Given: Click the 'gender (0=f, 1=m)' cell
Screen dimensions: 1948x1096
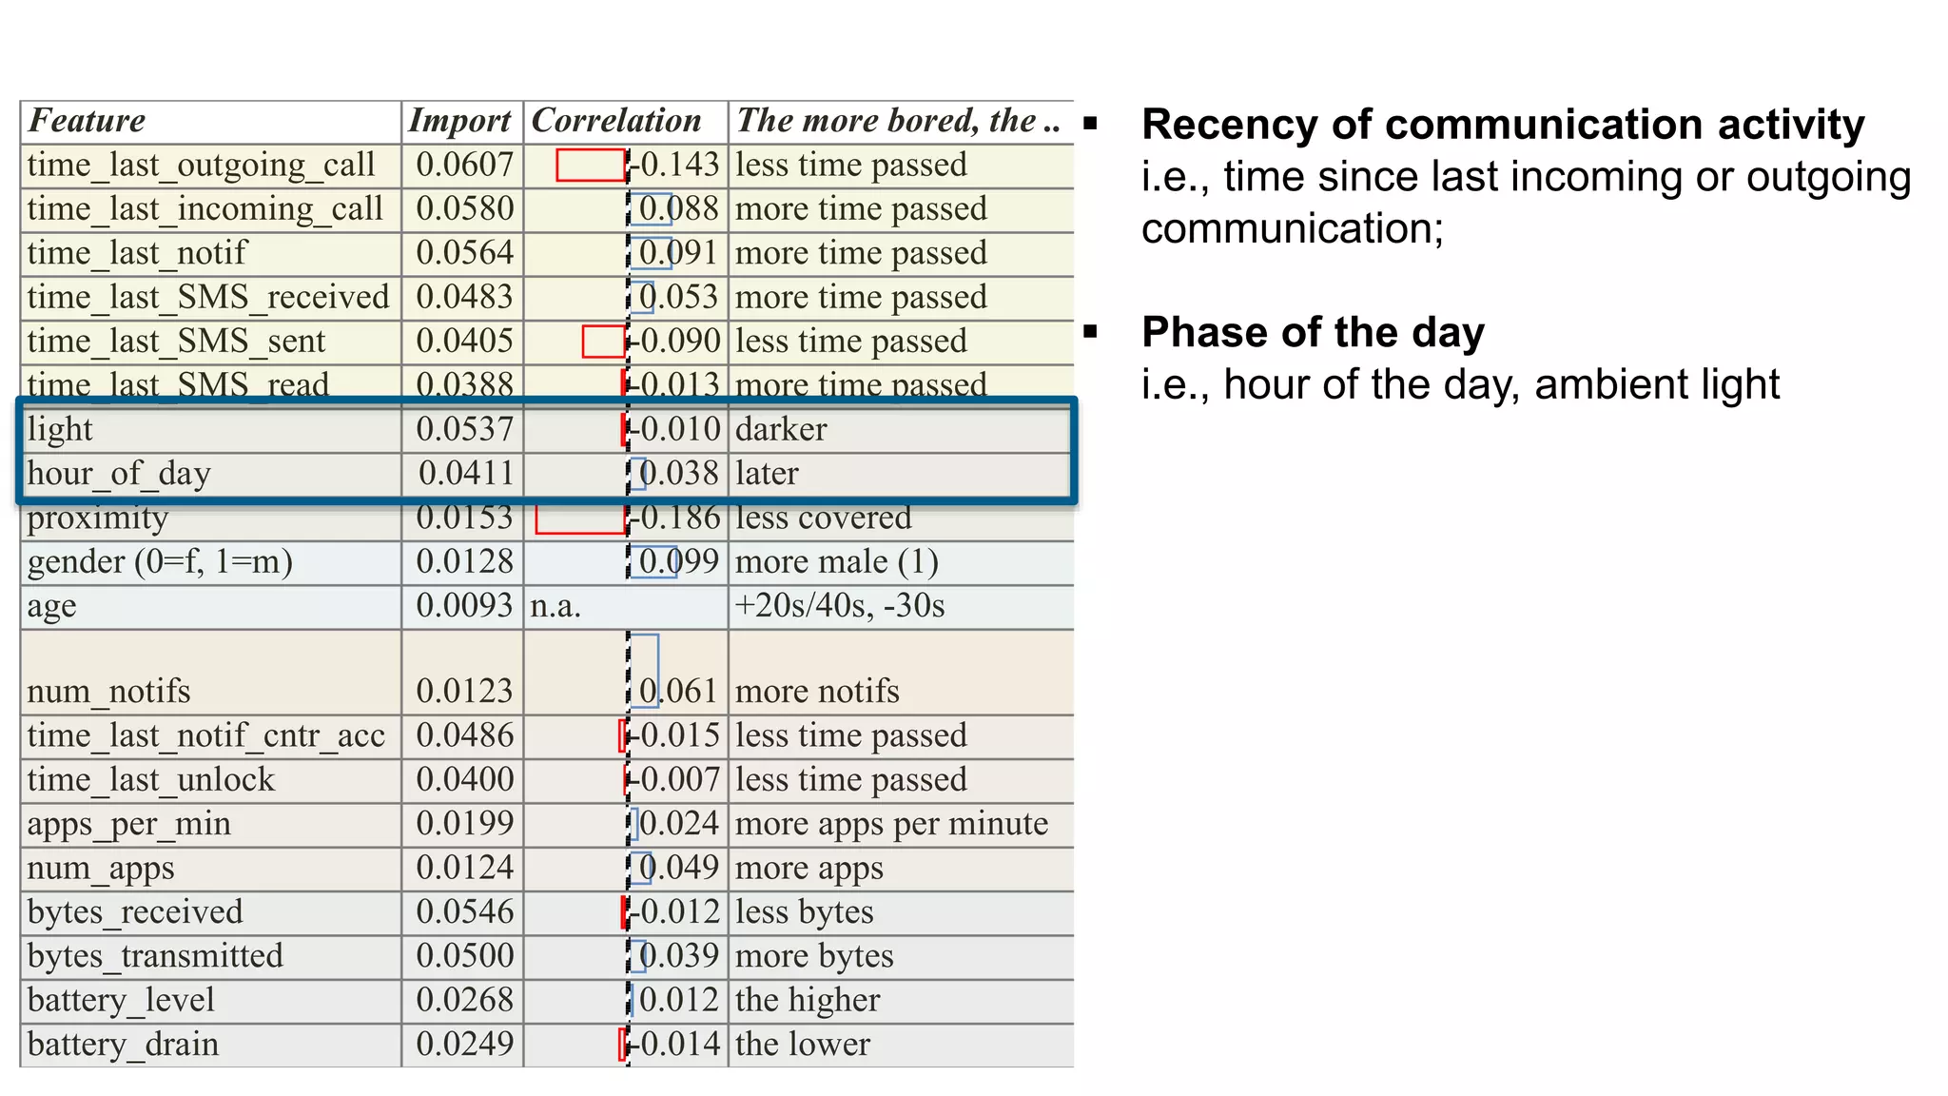Looking at the screenshot, I should 210,562.
